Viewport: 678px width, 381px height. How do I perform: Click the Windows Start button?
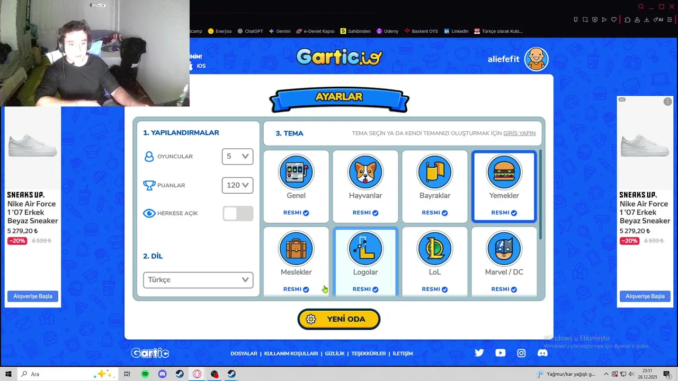pyautogui.click(x=8, y=374)
